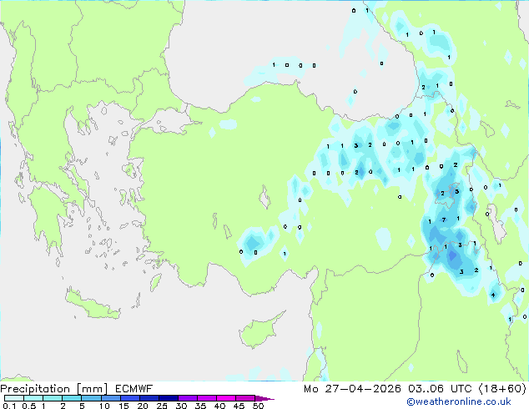Click the '7' precipitation value on the map
The image size is (529, 409).
coord(444,220)
